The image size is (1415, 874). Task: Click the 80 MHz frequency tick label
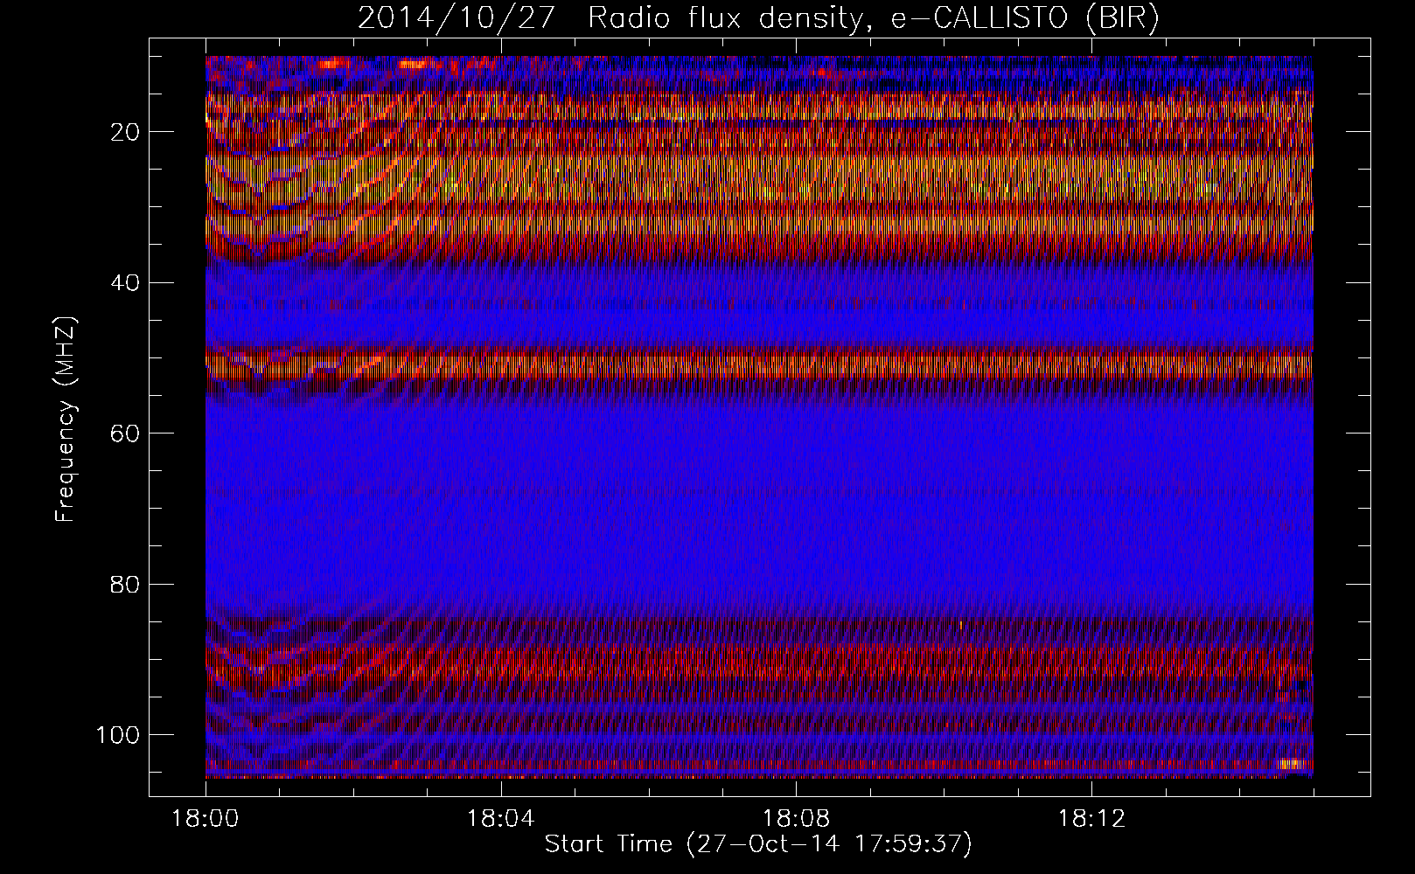click(125, 584)
